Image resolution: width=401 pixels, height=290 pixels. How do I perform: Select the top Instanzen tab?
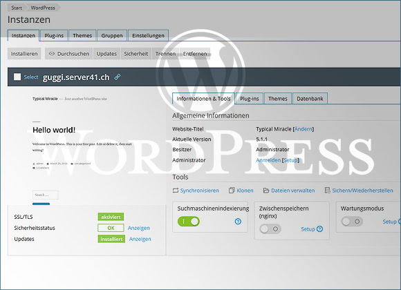(x=24, y=35)
